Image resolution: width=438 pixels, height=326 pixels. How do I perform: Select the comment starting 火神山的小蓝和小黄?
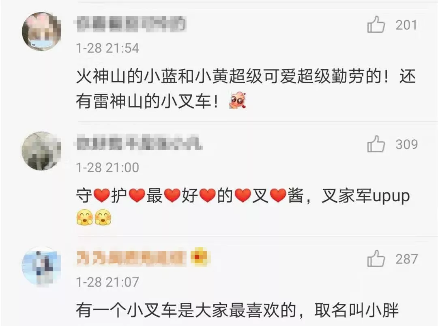246,88
